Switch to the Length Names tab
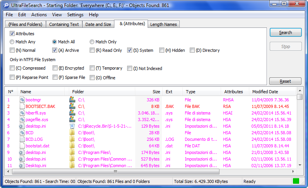 [163, 24]
